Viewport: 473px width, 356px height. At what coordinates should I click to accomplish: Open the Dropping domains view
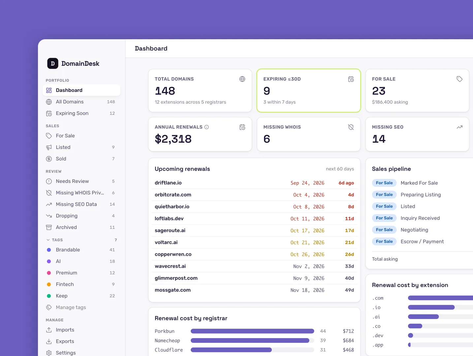coord(81,216)
